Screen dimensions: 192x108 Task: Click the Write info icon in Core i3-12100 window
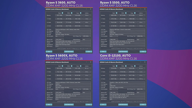(126, 66)
